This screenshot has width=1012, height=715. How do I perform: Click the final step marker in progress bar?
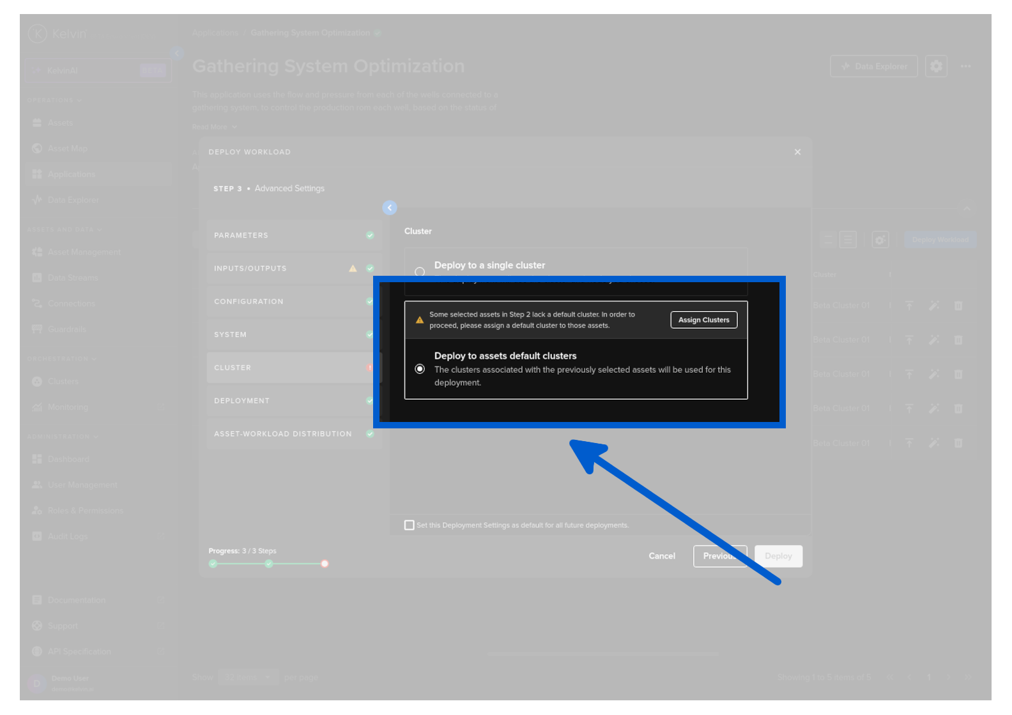tap(325, 564)
